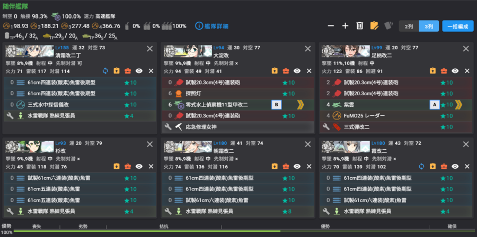Switch to the 3列 column layout
This screenshot has height=237, width=477.
(x=429, y=26)
